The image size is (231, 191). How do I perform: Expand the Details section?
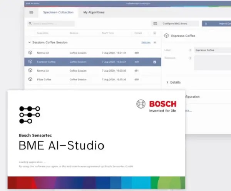[x=168, y=82]
